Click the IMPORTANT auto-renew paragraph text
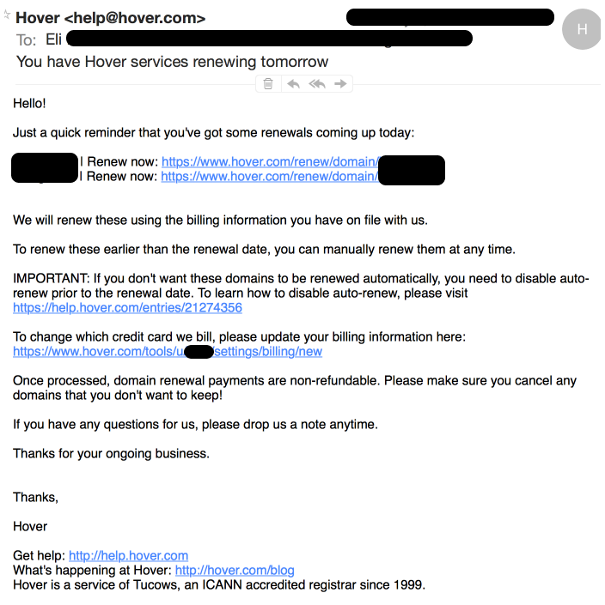The image size is (605, 605). tap(301, 286)
